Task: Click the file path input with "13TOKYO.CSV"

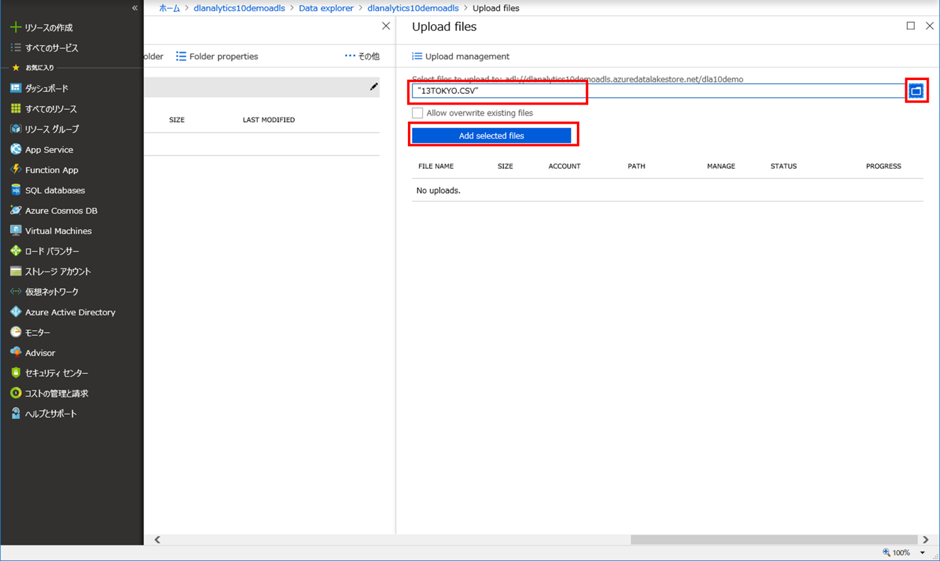Action: tap(659, 91)
